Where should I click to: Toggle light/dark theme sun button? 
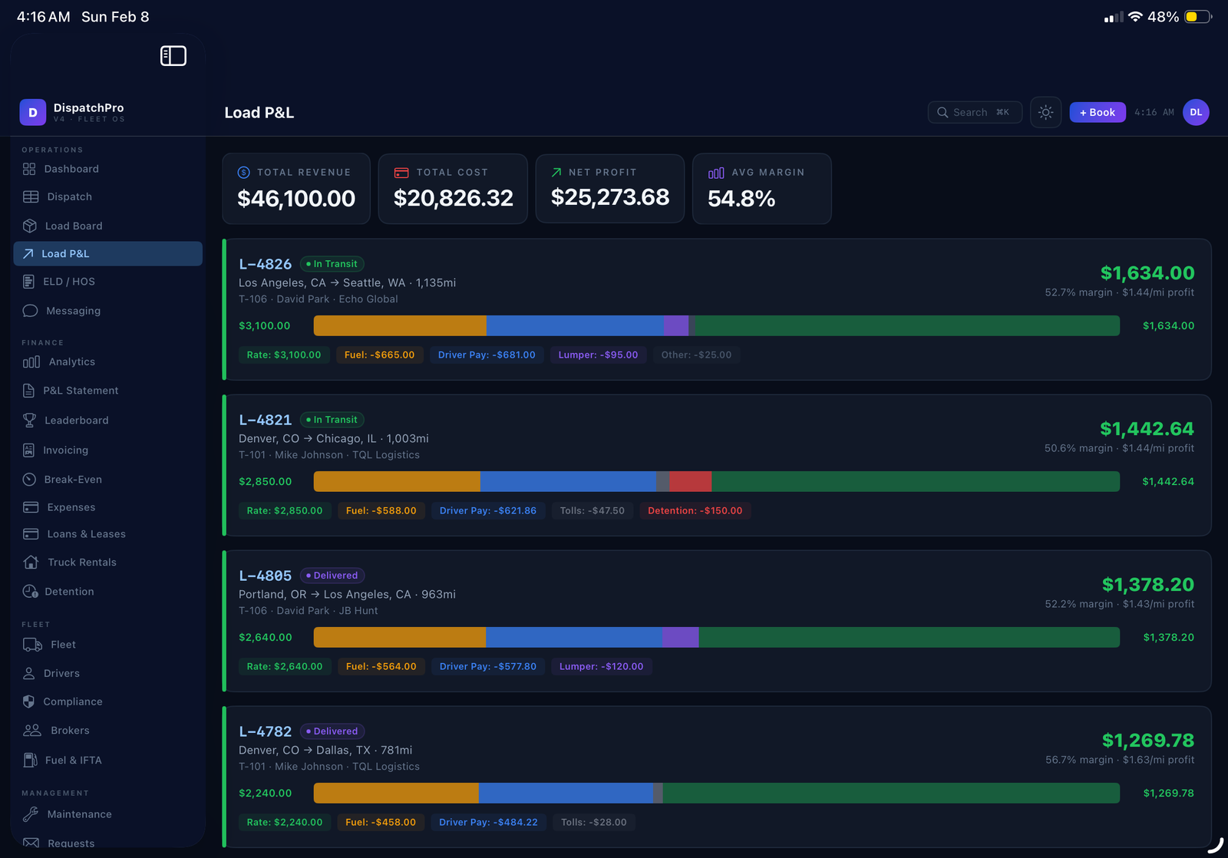pyautogui.click(x=1045, y=113)
